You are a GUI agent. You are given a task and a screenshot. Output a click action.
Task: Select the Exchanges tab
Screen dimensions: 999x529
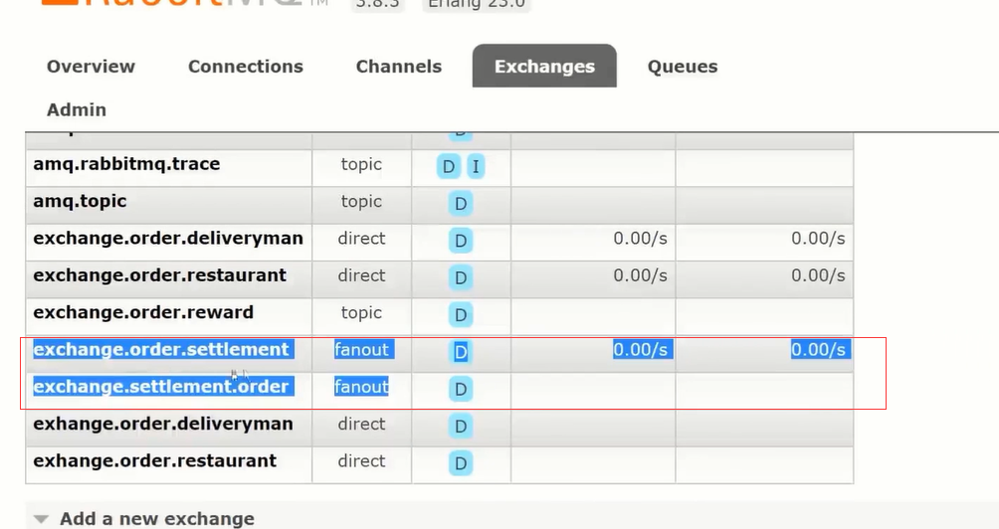(544, 67)
